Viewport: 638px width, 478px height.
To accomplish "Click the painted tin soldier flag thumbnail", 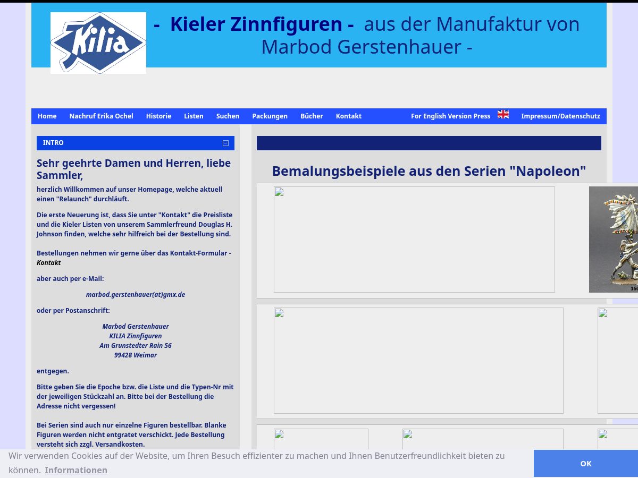I will [614, 240].
